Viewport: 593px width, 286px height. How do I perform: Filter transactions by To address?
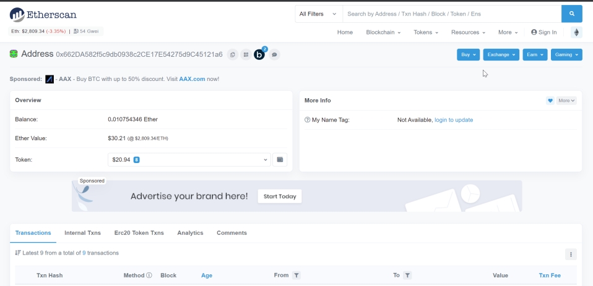coord(407,275)
